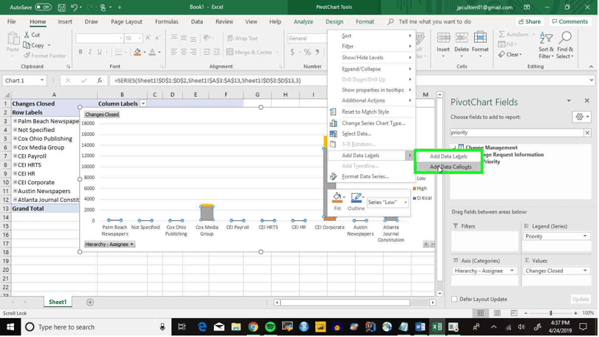
Task: Click the AutoSum sigma icon
Action: [502, 35]
